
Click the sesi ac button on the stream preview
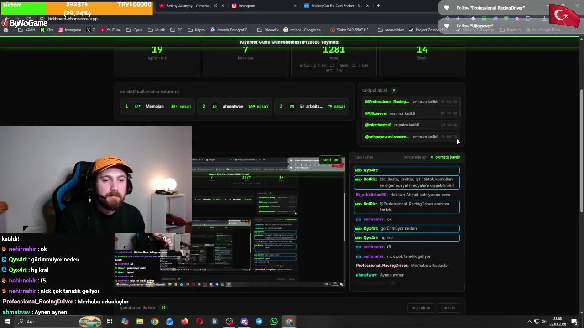331,160
